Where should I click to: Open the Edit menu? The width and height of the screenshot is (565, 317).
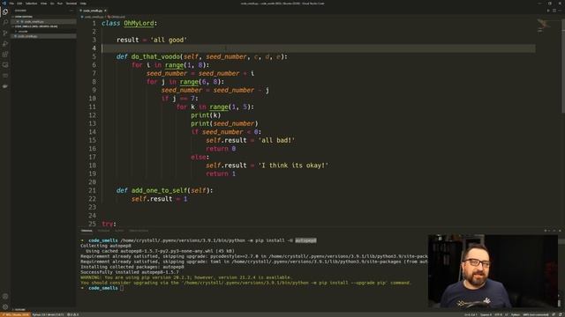pyautogui.click(x=19, y=4)
